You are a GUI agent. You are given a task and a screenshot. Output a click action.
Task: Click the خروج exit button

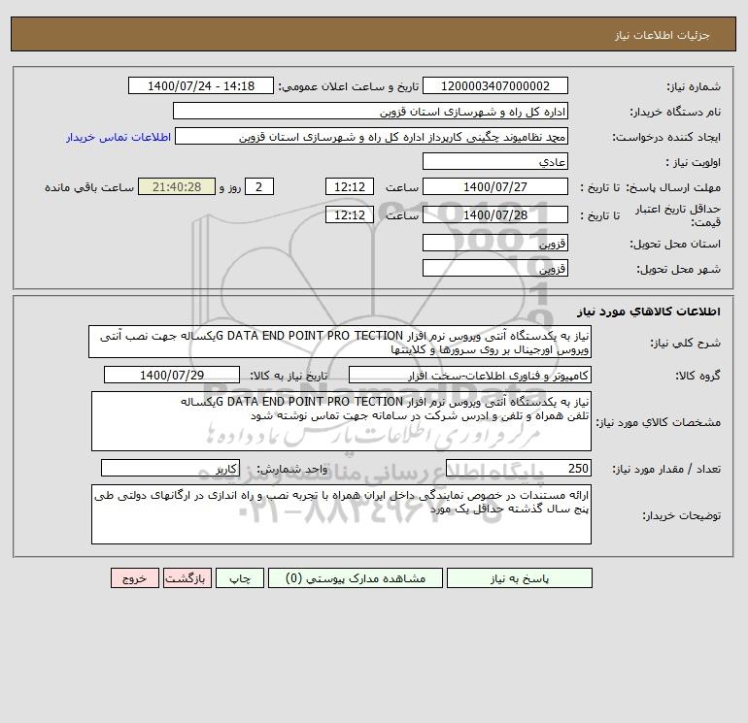point(135,578)
